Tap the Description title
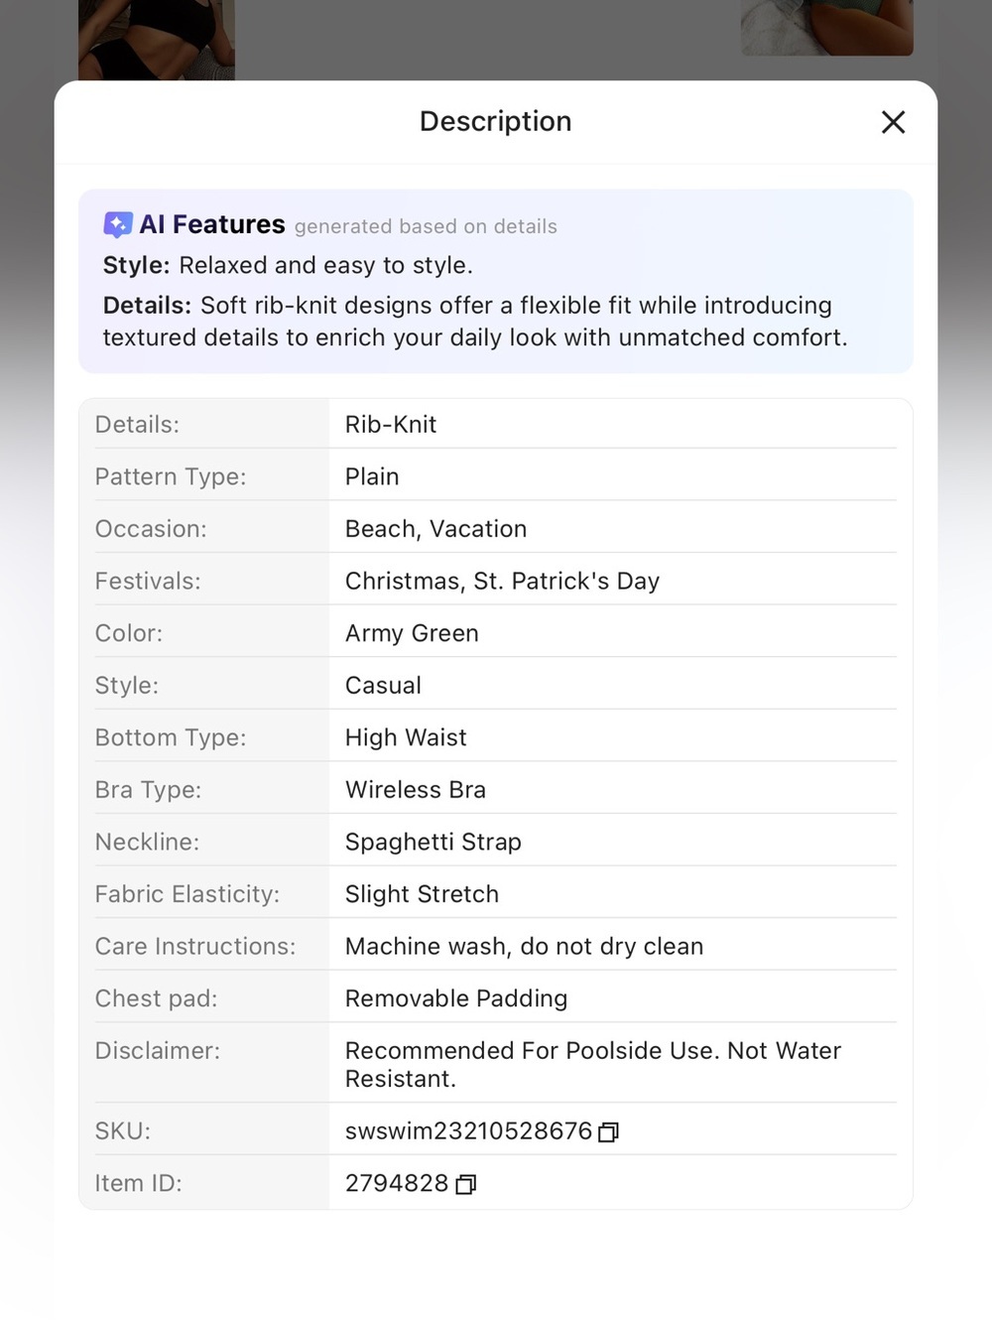The image size is (992, 1323). [496, 121]
